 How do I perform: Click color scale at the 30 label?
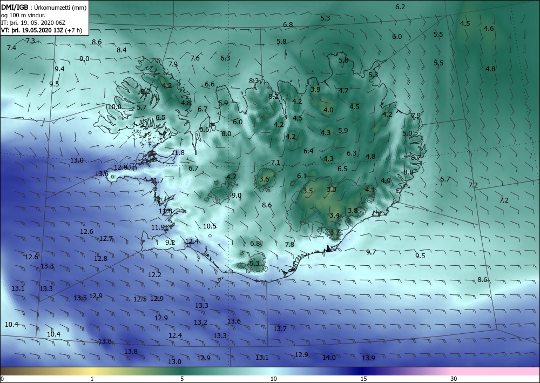pos(454,379)
